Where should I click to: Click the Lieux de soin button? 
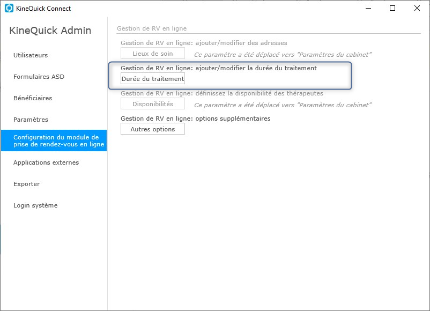pyautogui.click(x=153, y=54)
